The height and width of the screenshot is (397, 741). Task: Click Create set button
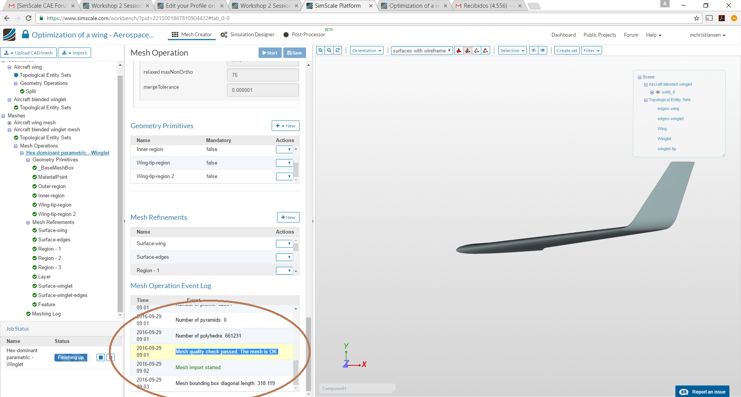point(567,51)
